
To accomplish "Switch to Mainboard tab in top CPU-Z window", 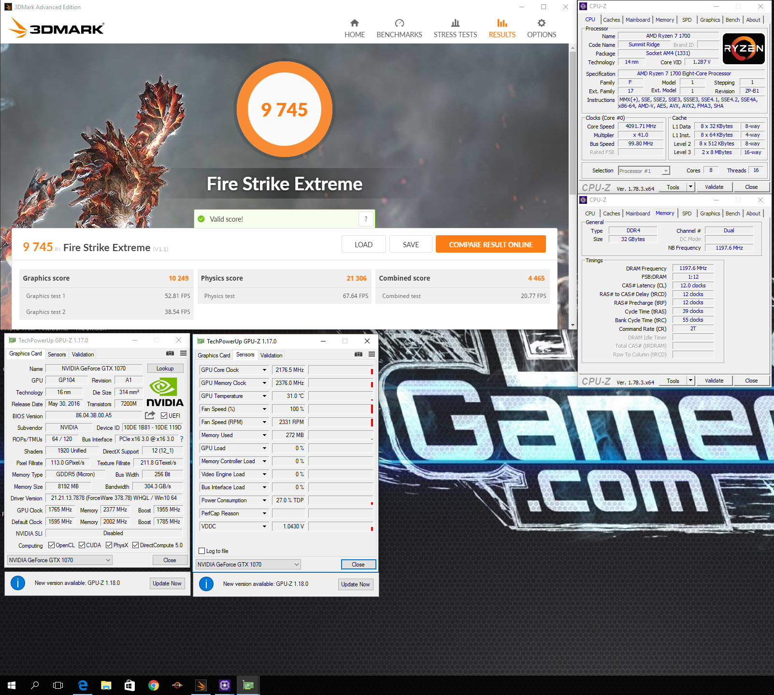I will click(638, 20).
